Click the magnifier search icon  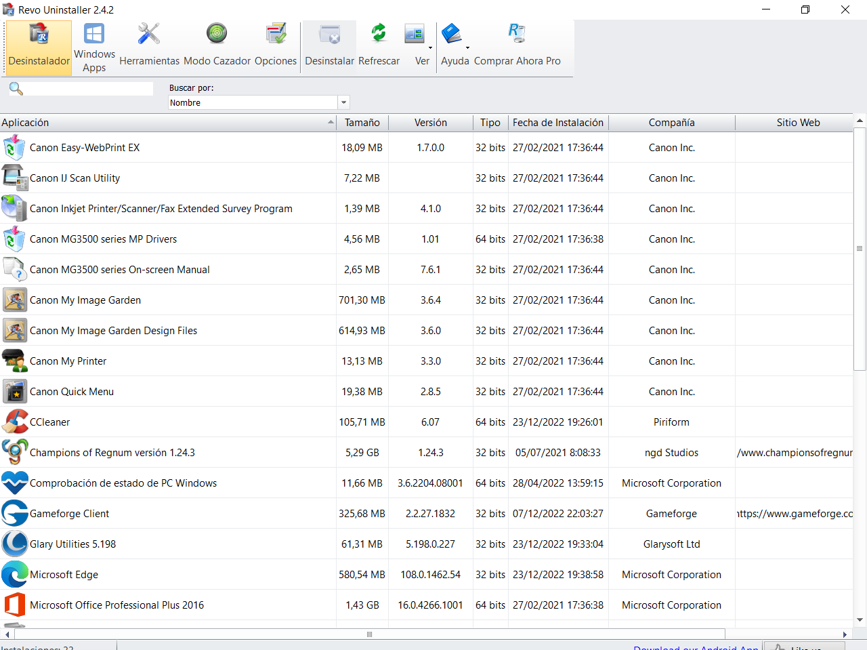click(16, 88)
